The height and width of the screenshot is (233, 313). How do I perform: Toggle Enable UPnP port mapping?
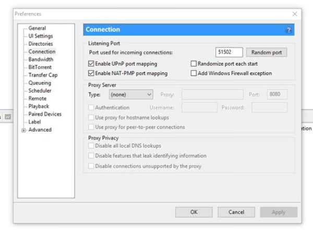(91, 64)
